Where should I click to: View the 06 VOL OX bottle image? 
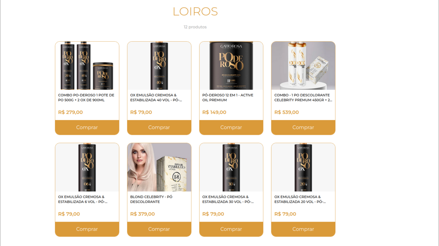(x=87, y=167)
